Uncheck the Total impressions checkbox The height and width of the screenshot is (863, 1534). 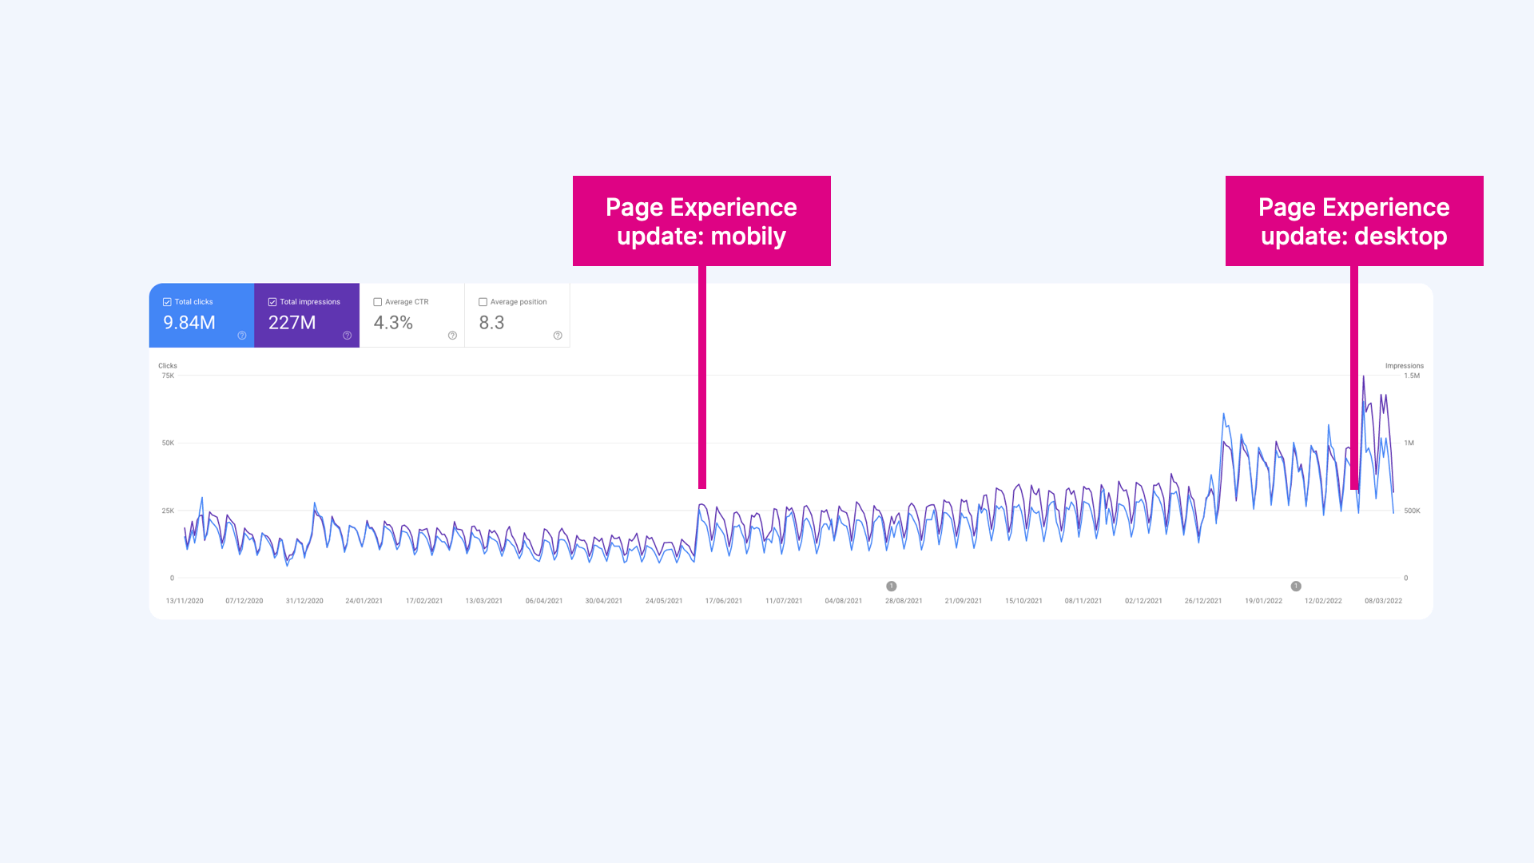pos(272,302)
